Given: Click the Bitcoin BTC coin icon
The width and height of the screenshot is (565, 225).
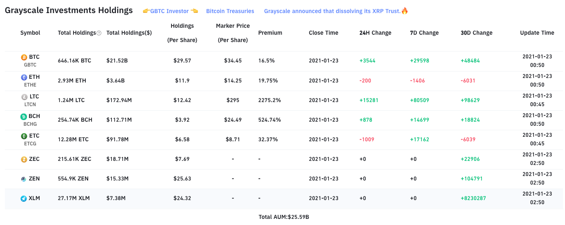Looking at the screenshot, I should click(x=24, y=57).
